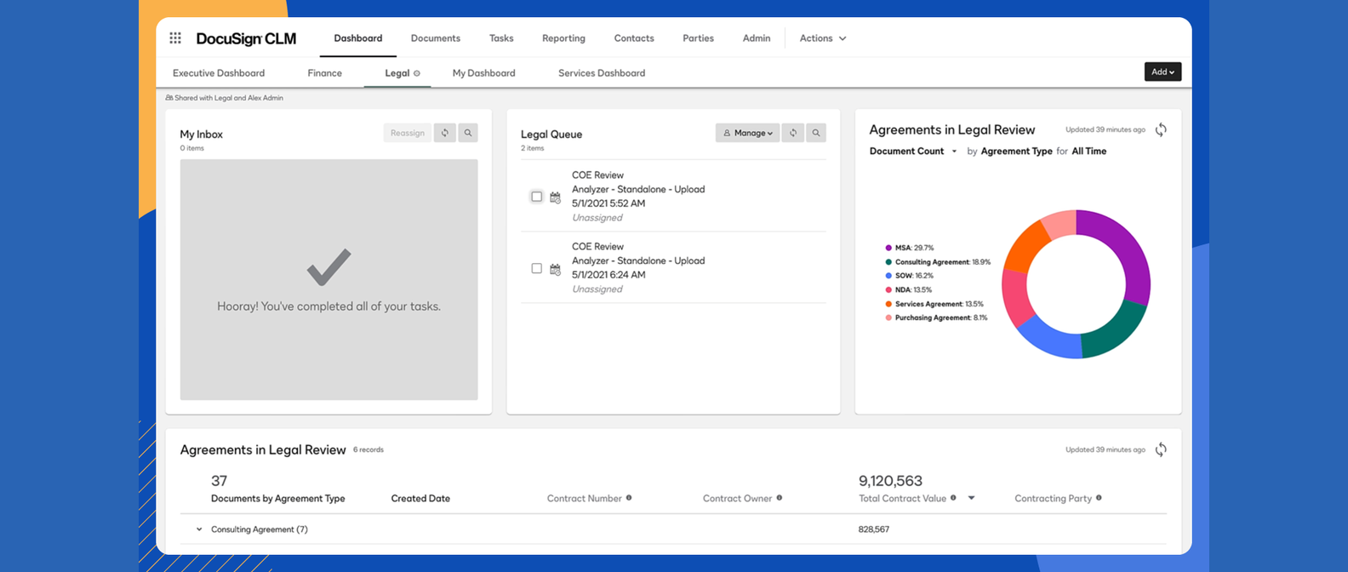The width and height of the screenshot is (1348, 572).
Task: Show info for Contract Number column
Action: 629,498
